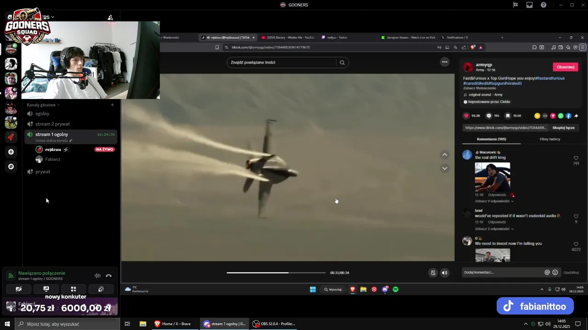Click the Obserwuj follow button
Image resolution: width=588 pixels, height=330 pixels.
(565, 67)
